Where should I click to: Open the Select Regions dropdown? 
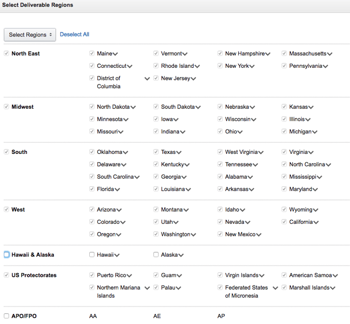[29, 35]
